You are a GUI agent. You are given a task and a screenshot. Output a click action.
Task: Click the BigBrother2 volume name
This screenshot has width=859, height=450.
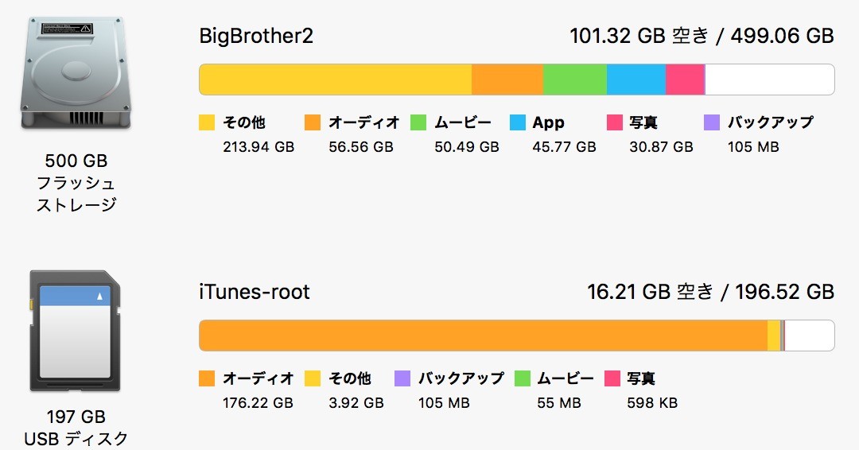tap(256, 37)
